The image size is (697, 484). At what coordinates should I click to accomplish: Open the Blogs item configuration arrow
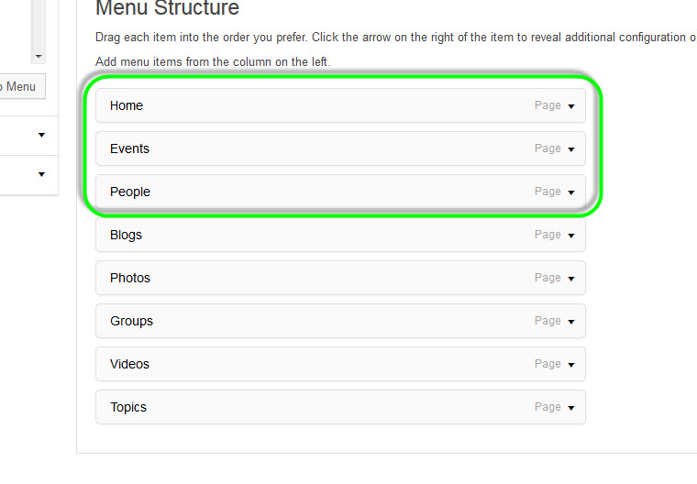[x=571, y=236]
